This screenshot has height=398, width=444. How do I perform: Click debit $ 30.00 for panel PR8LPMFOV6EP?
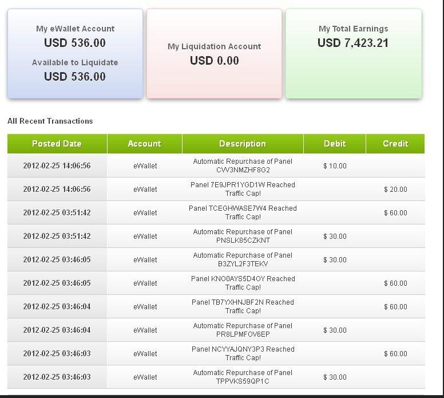[x=335, y=330]
